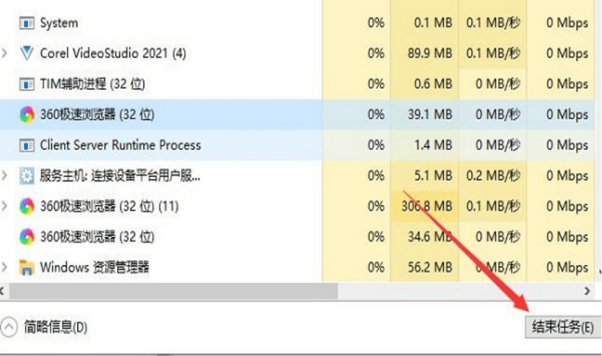
Task: Click the 89.9 MB memory value
Action: [430, 53]
